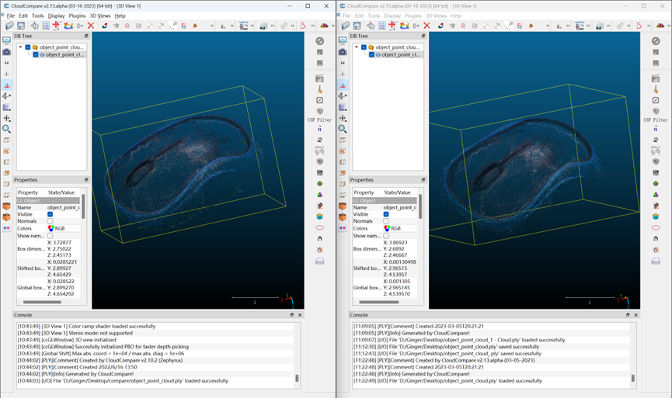Click the Save icon in left window toolbar
The image size is (672, 398).
pyautogui.click(x=21, y=26)
